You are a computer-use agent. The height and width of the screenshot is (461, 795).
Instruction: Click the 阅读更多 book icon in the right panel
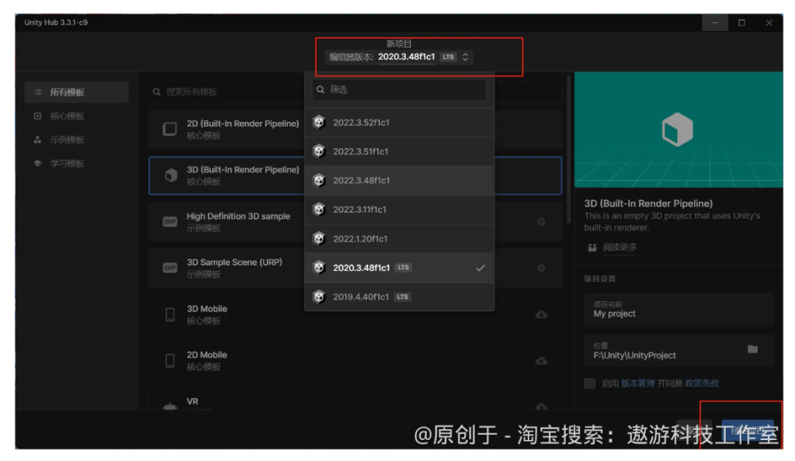(x=592, y=248)
